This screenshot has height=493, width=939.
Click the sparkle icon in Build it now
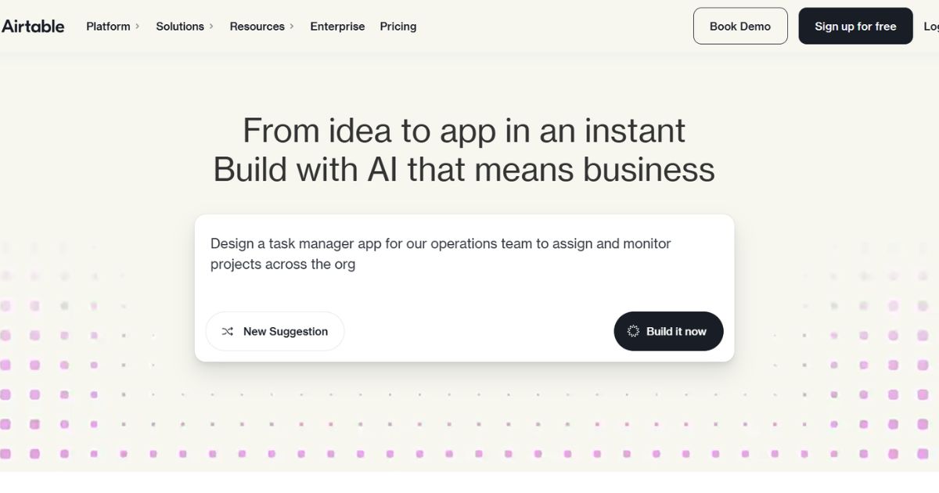tap(634, 332)
